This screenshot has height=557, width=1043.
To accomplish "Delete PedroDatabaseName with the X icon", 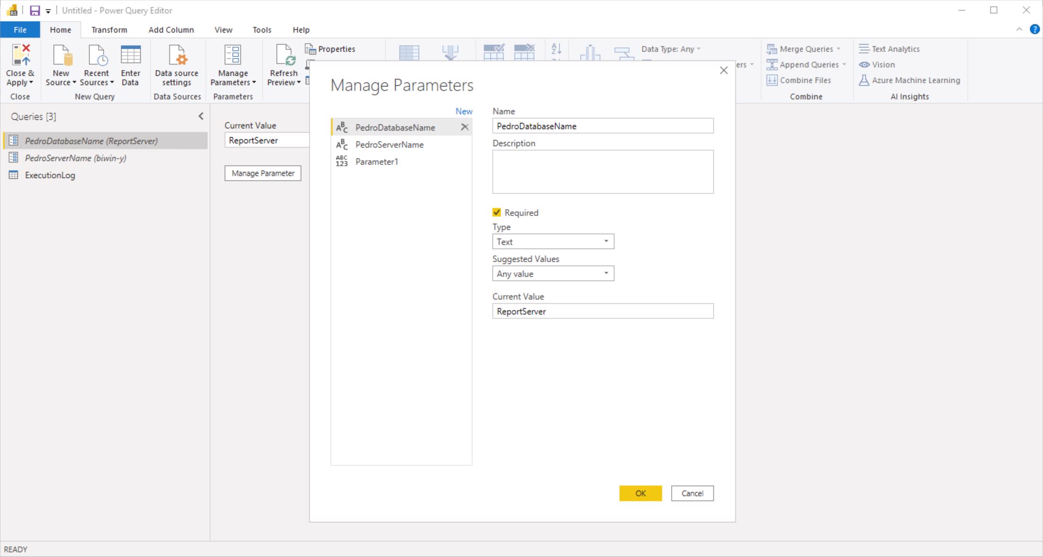I will point(465,127).
